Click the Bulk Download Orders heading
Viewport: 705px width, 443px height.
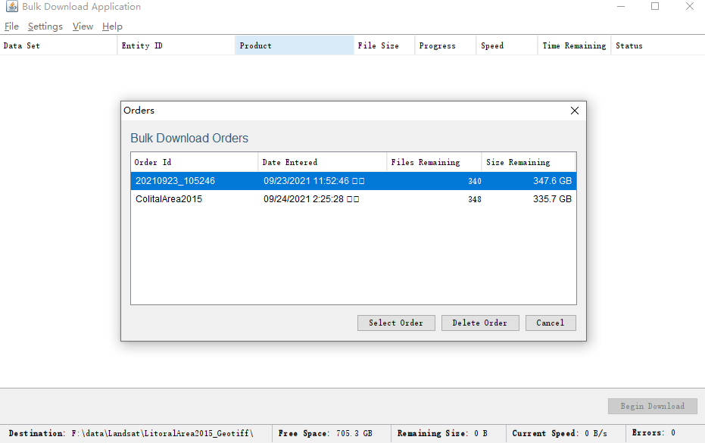tap(189, 138)
